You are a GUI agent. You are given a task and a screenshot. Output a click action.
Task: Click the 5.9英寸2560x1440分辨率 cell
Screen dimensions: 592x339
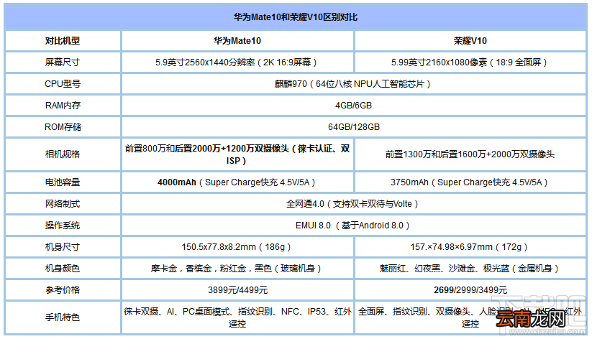[237, 62]
